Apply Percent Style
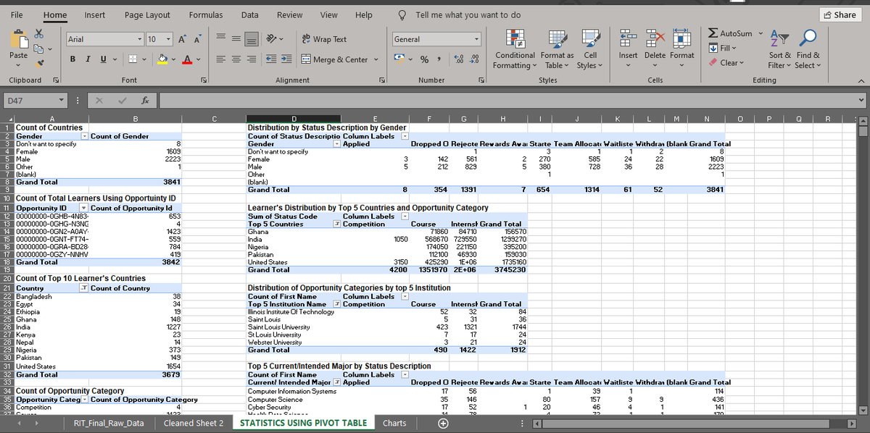 pyautogui.click(x=425, y=59)
